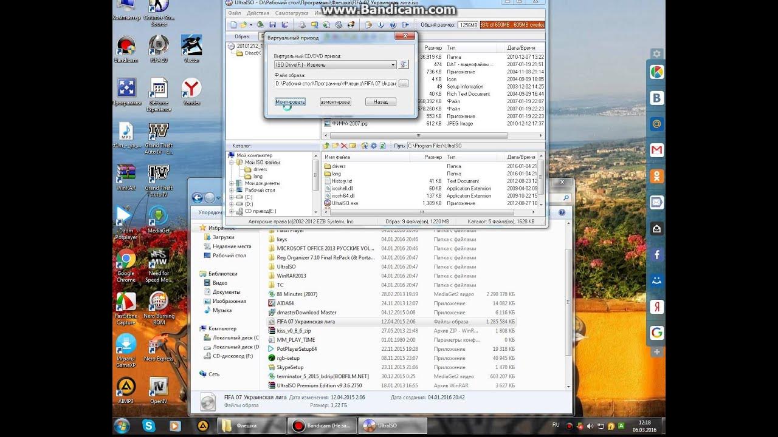Click the Файл образа path field
Viewport: 778px width, 437px height.
click(336, 84)
